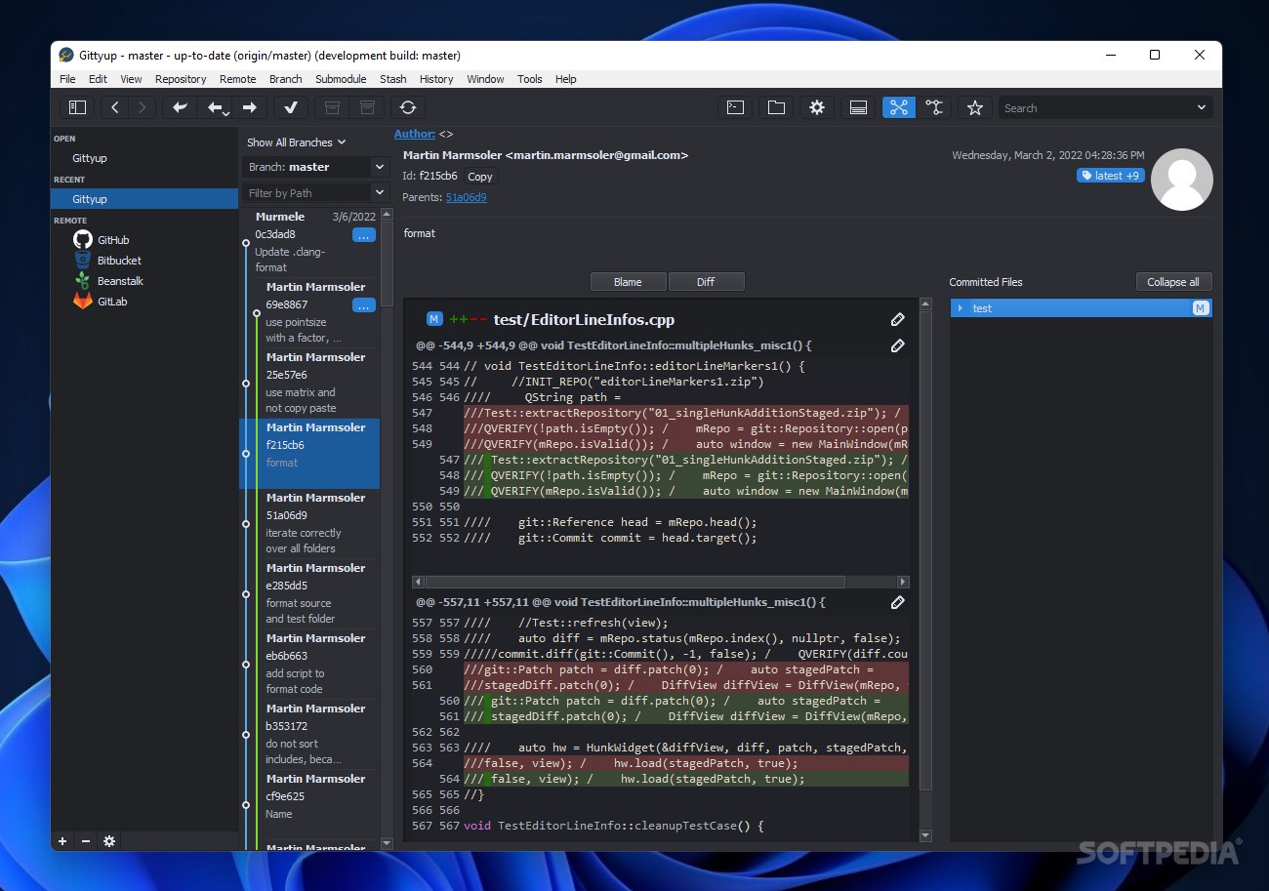Click the Pull toolbar button
The width and height of the screenshot is (1269, 891).
pyautogui.click(x=217, y=107)
